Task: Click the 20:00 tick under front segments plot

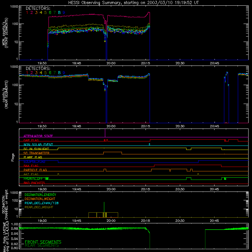Action: pyautogui.click(x=111, y=63)
